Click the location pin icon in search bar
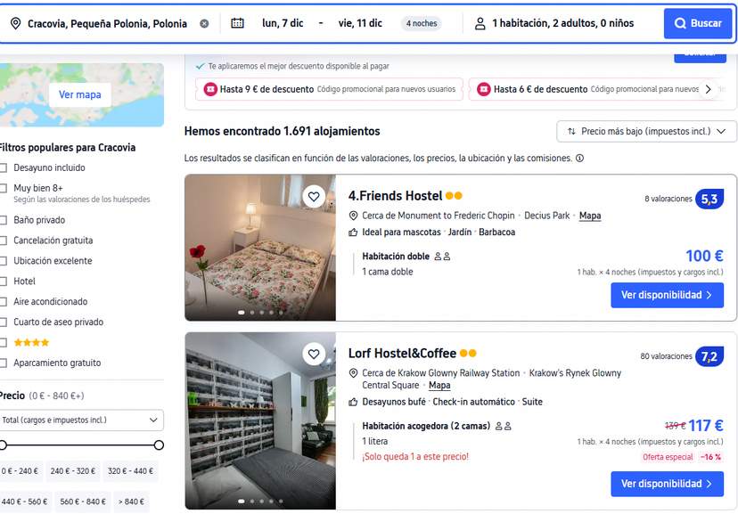The height and width of the screenshot is (514, 738). 15,23
